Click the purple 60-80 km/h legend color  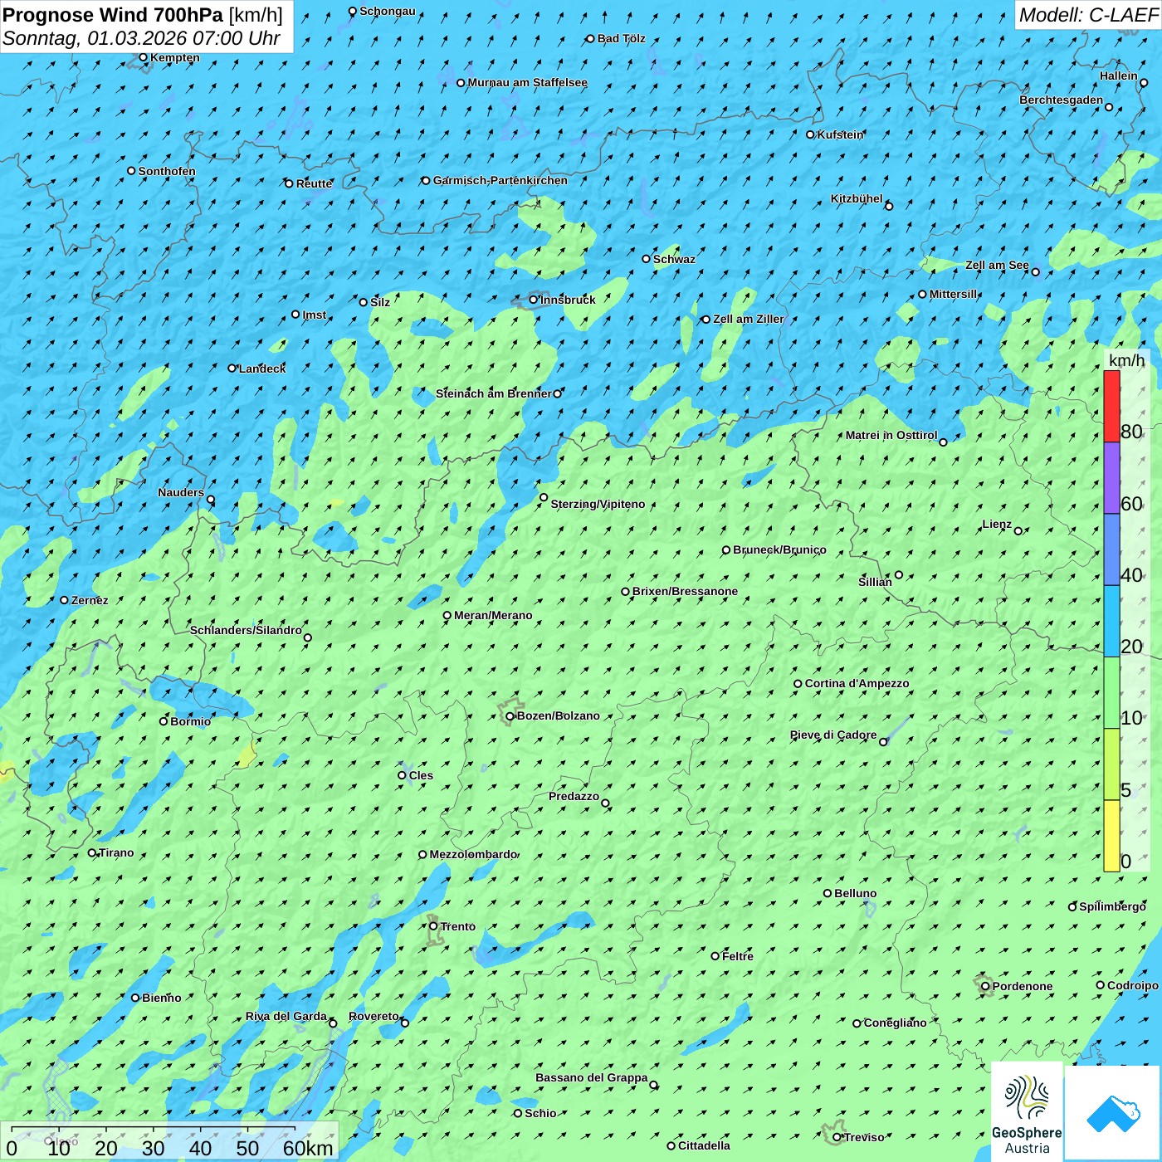[x=1111, y=478]
